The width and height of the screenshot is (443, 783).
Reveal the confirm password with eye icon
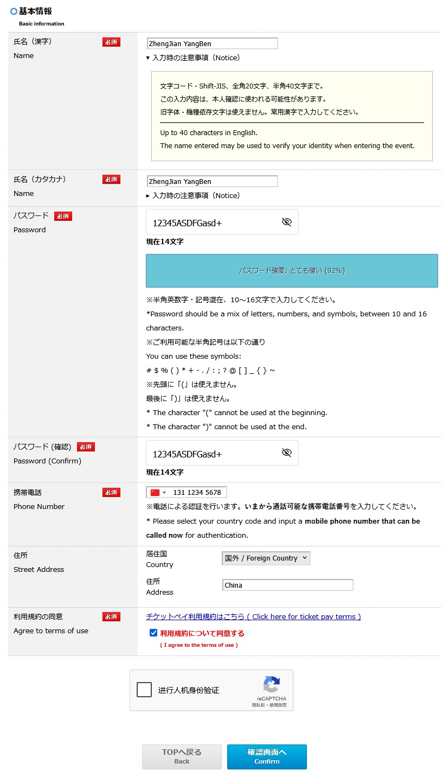coord(287,453)
